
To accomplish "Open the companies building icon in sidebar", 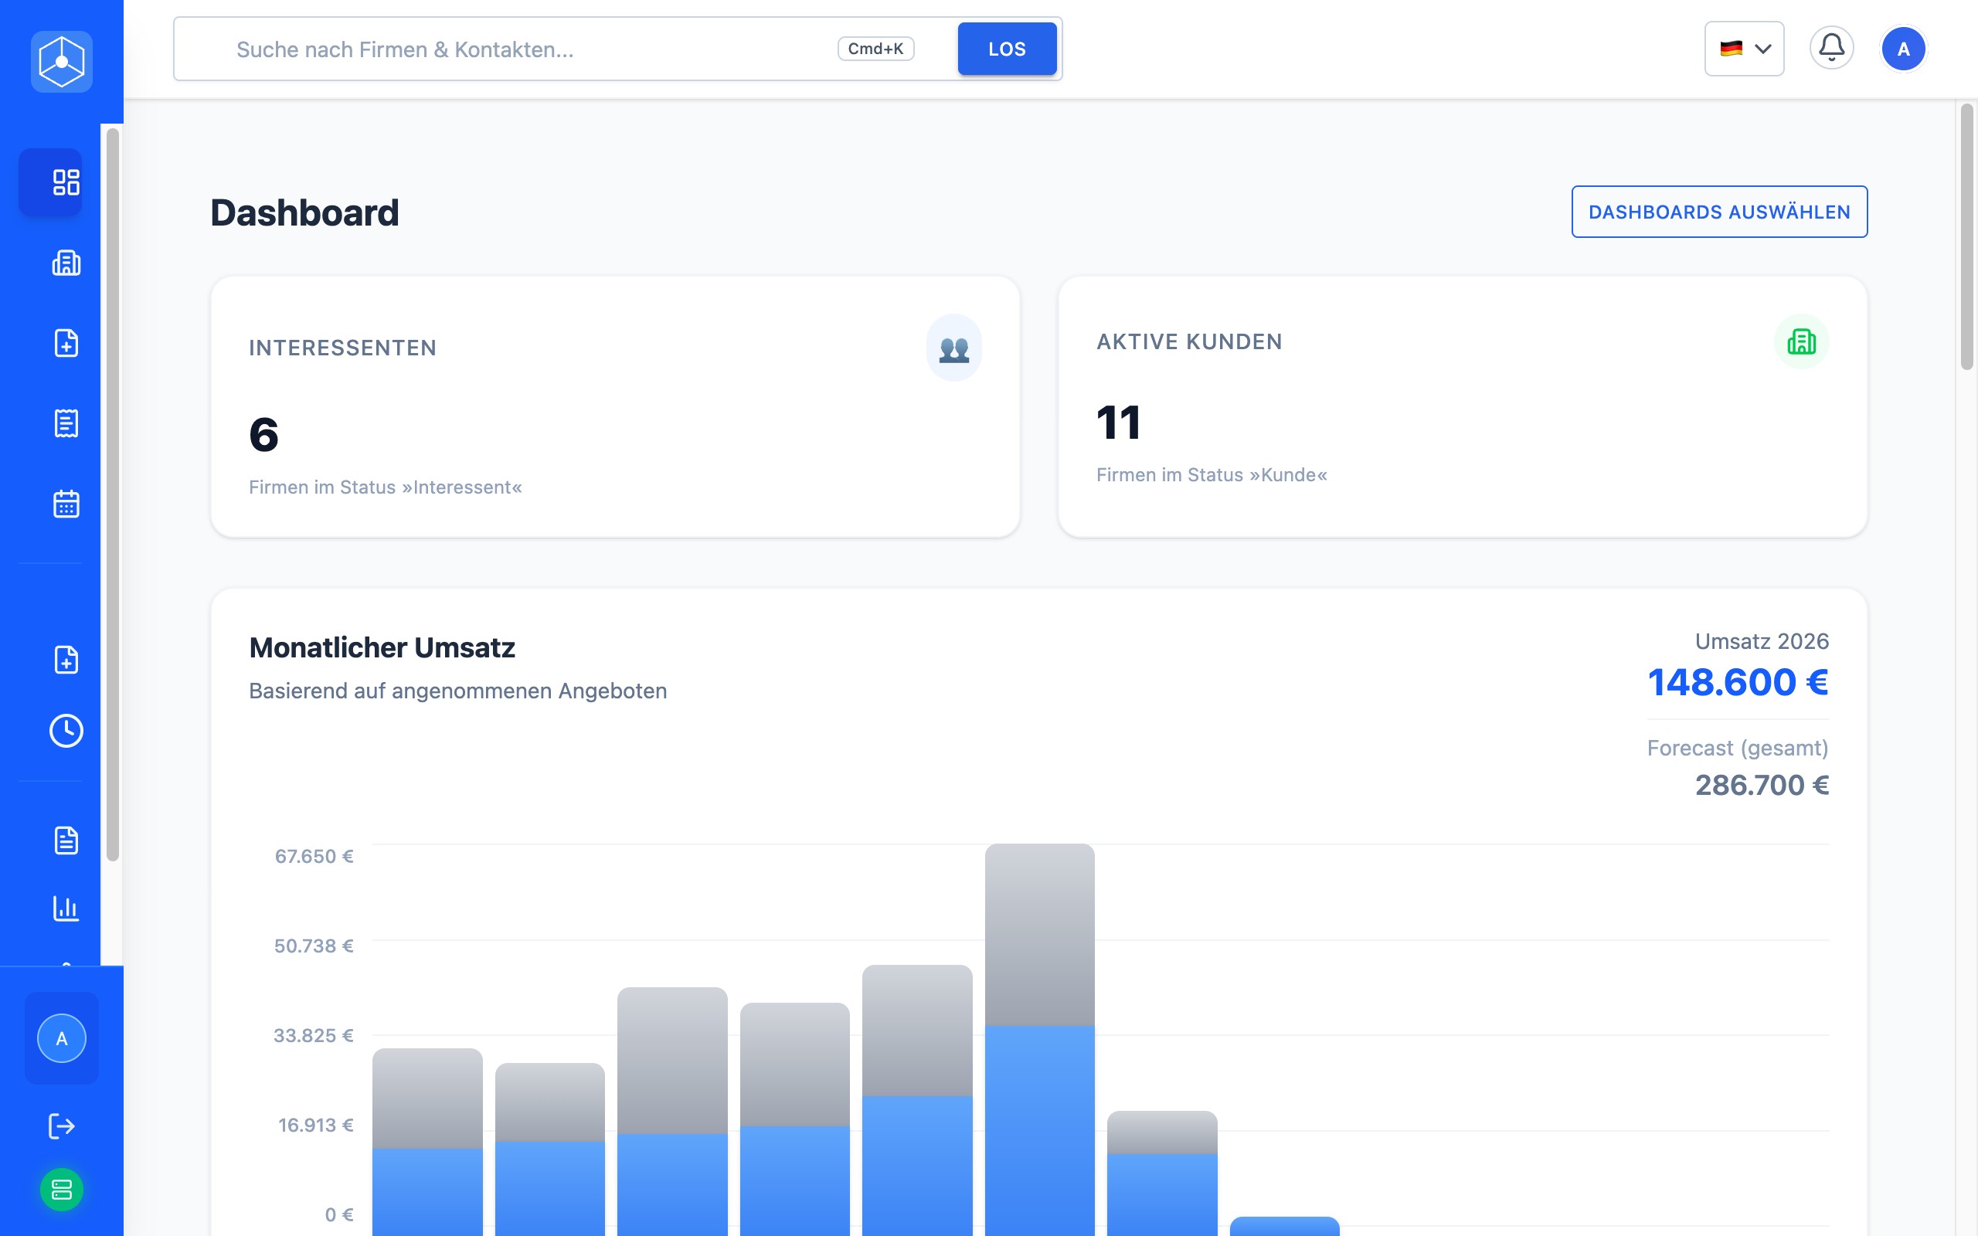I will (66, 263).
